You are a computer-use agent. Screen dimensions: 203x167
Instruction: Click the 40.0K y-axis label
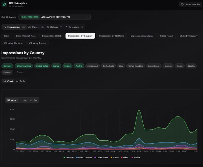[x=12, y=110]
